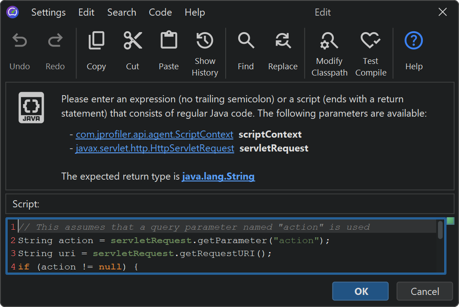Copy selected script text
The image size is (459, 307).
(96, 41)
